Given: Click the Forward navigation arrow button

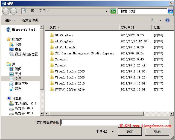Looking at the screenshot, I should coord(13,11).
